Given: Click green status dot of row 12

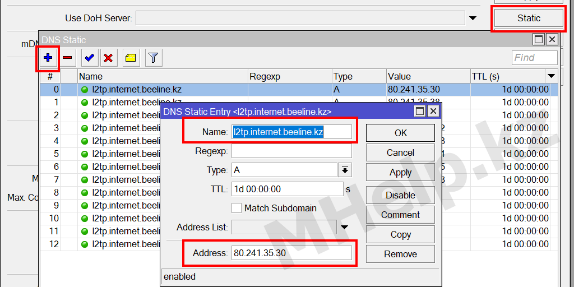Looking at the screenshot, I should point(85,244).
